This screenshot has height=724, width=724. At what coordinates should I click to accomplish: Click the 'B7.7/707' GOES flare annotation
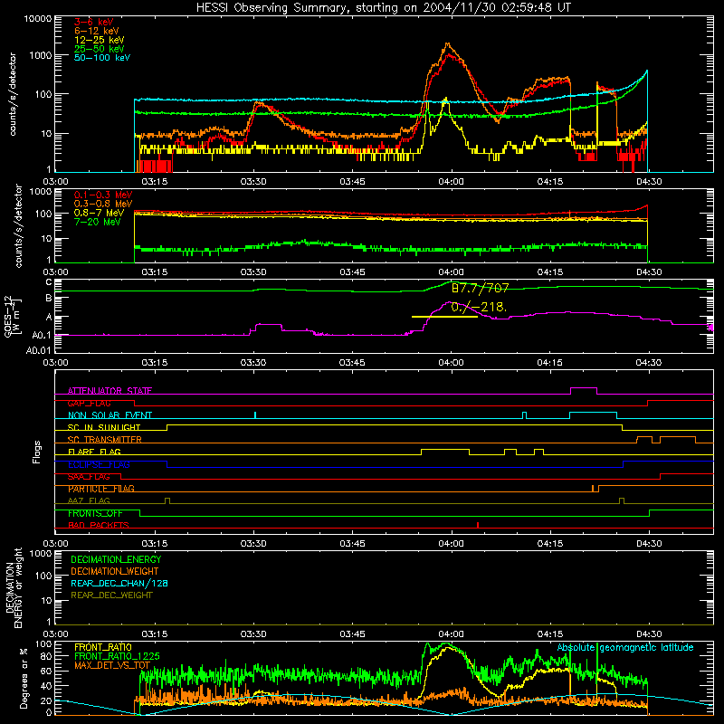pos(480,288)
